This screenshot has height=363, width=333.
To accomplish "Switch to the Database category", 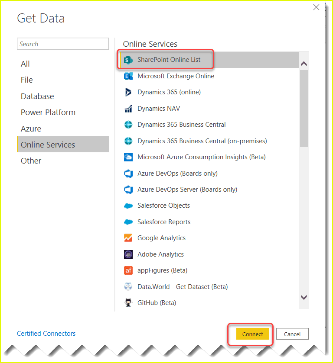I will click(x=63, y=96).
